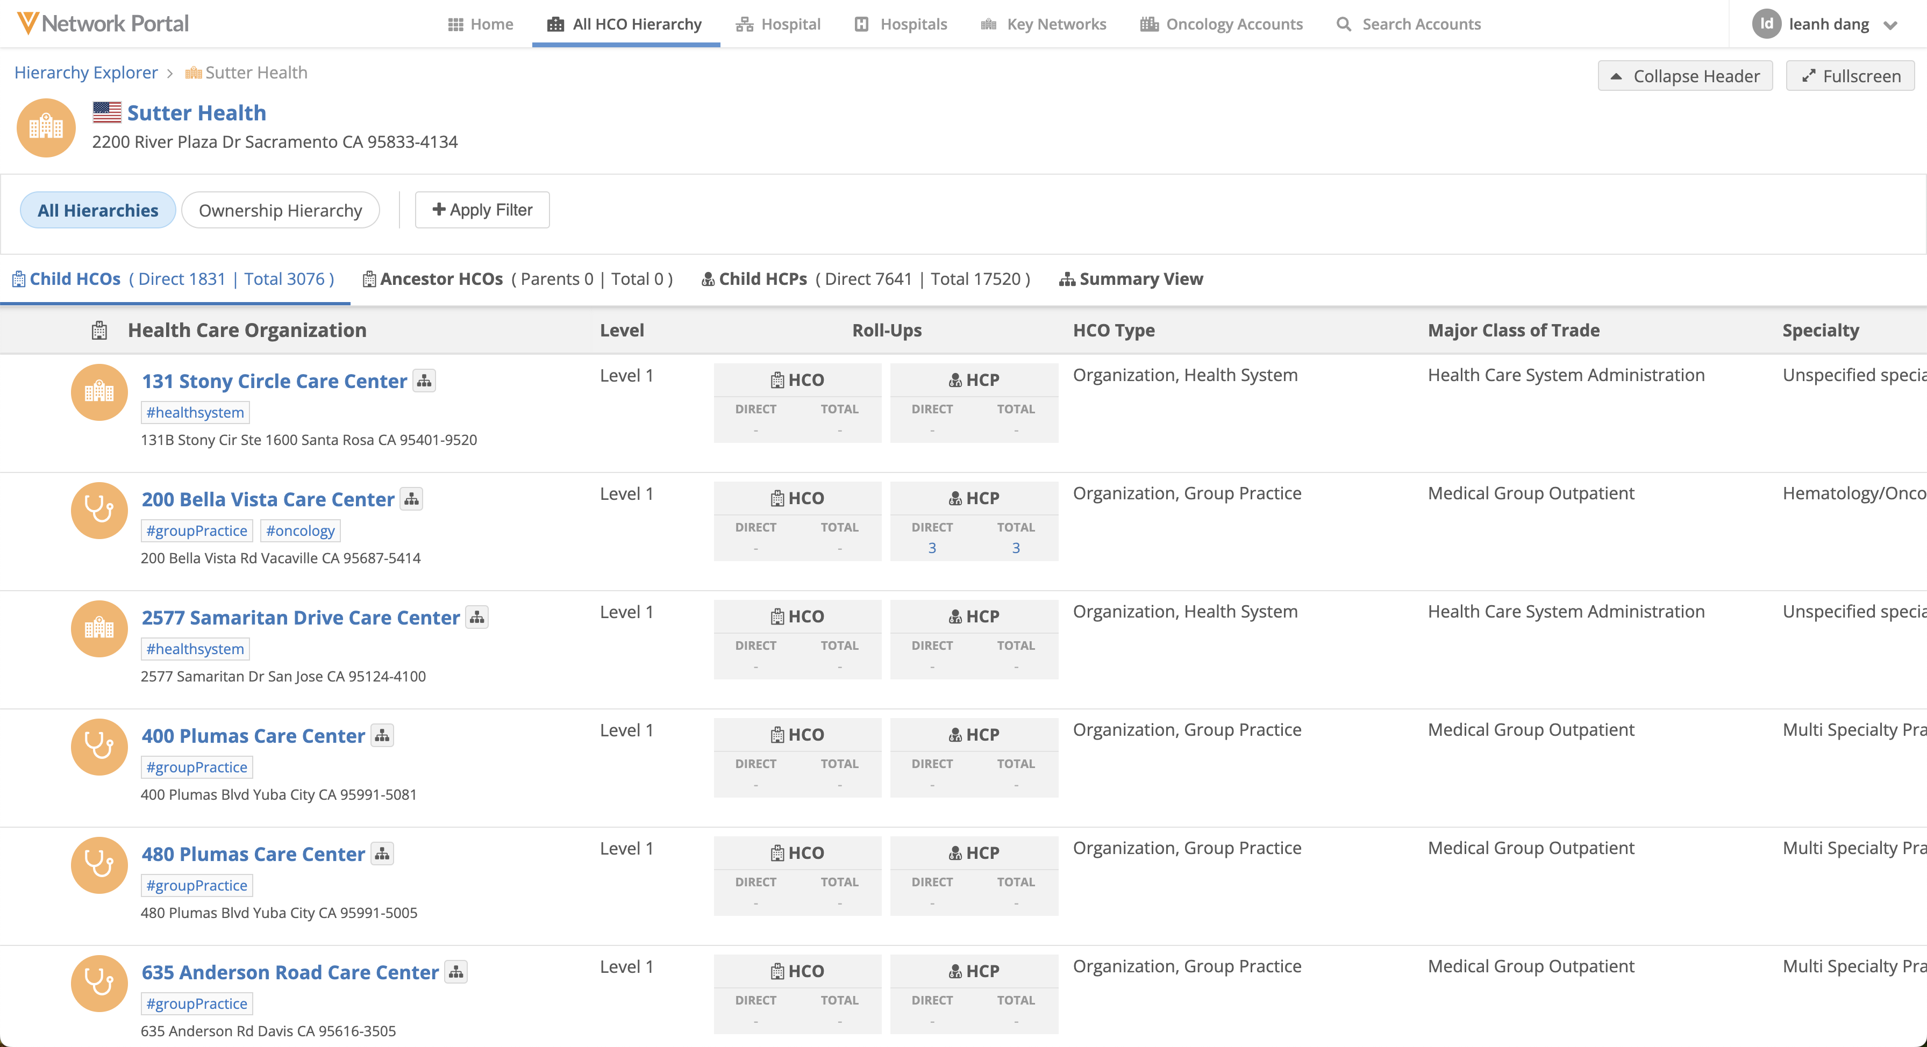Image resolution: width=1927 pixels, height=1047 pixels.
Task: Click the #oncology tag on Bella Vista
Action: (x=300, y=530)
